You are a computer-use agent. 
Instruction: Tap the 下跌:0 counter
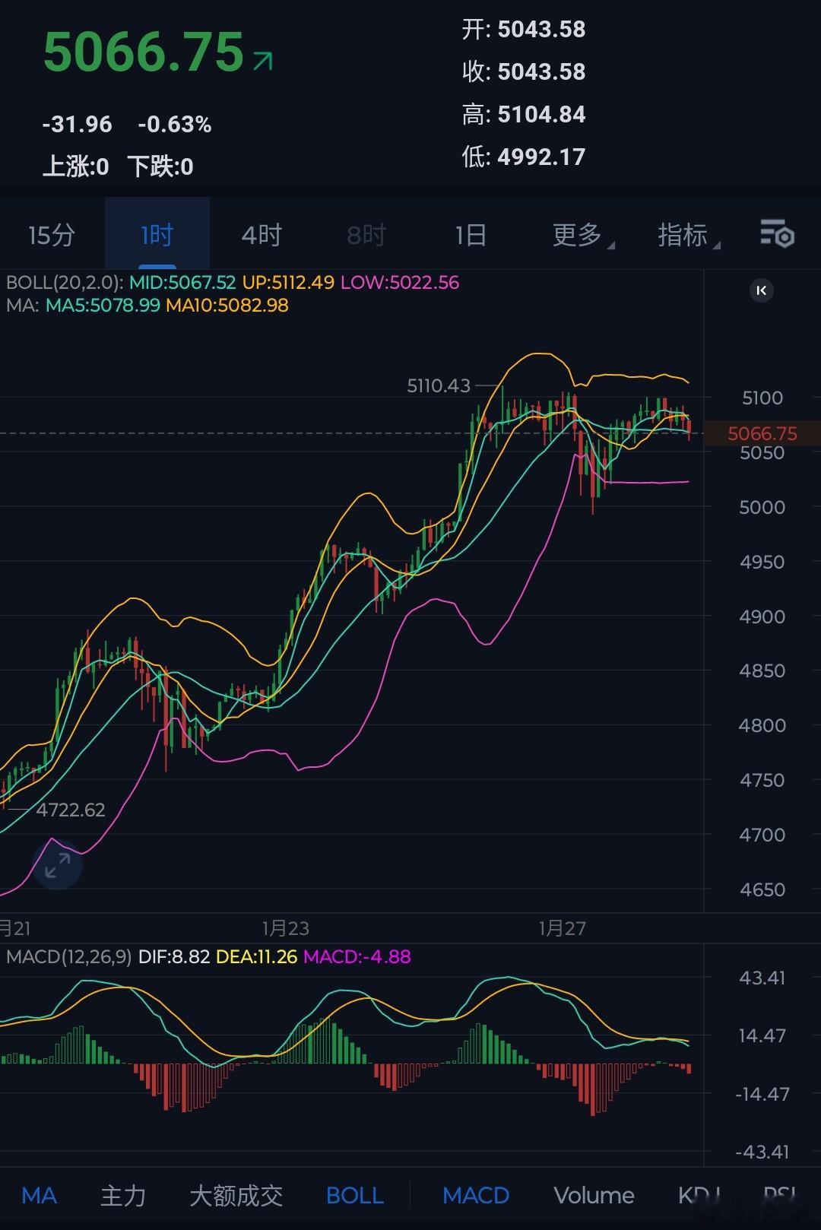coord(160,166)
